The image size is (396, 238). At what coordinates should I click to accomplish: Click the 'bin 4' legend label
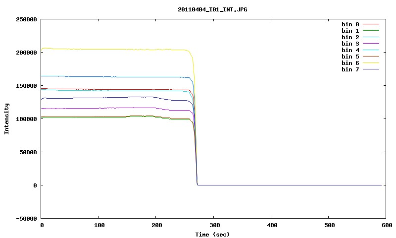click(350, 50)
